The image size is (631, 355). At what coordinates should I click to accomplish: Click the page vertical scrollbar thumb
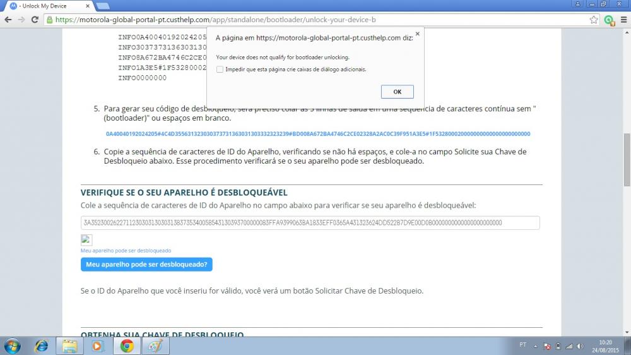(x=627, y=160)
